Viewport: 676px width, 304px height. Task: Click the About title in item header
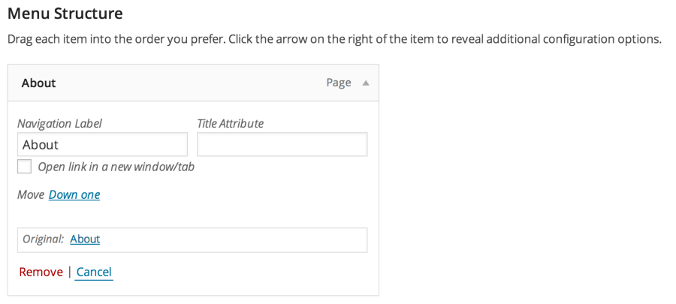click(39, 83)
